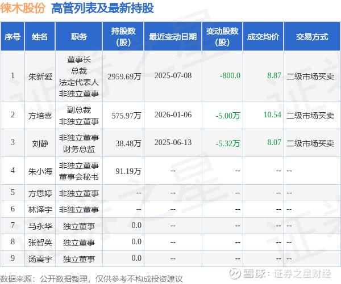This screenshot has height=284, width=341.
Task: Click 二级市场买卖 in 方培喜 row
Action: pyautogui.click(x=310, y=116)
